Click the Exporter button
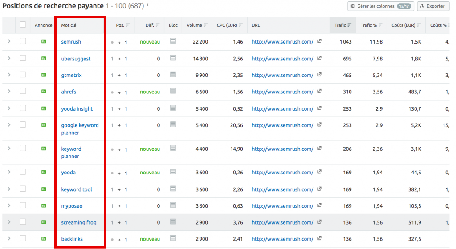Screen dimensions: 456x249 (x=433, y=6)
